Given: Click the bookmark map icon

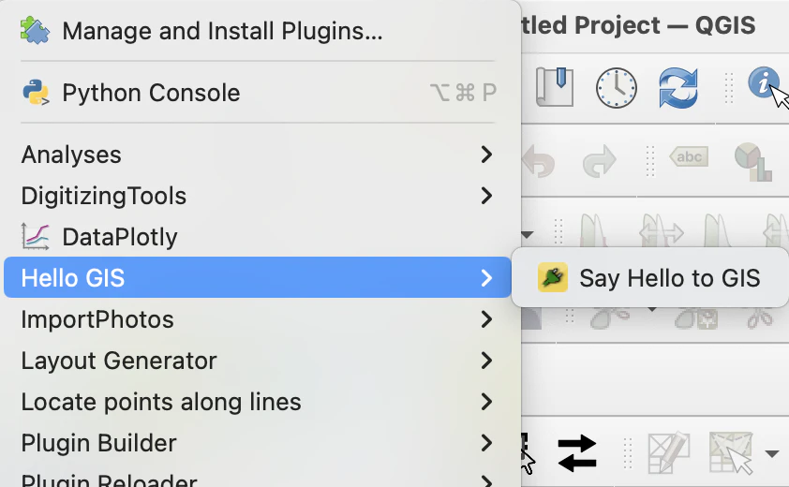Looking at the screenshot, I should (x=554, y=87).
